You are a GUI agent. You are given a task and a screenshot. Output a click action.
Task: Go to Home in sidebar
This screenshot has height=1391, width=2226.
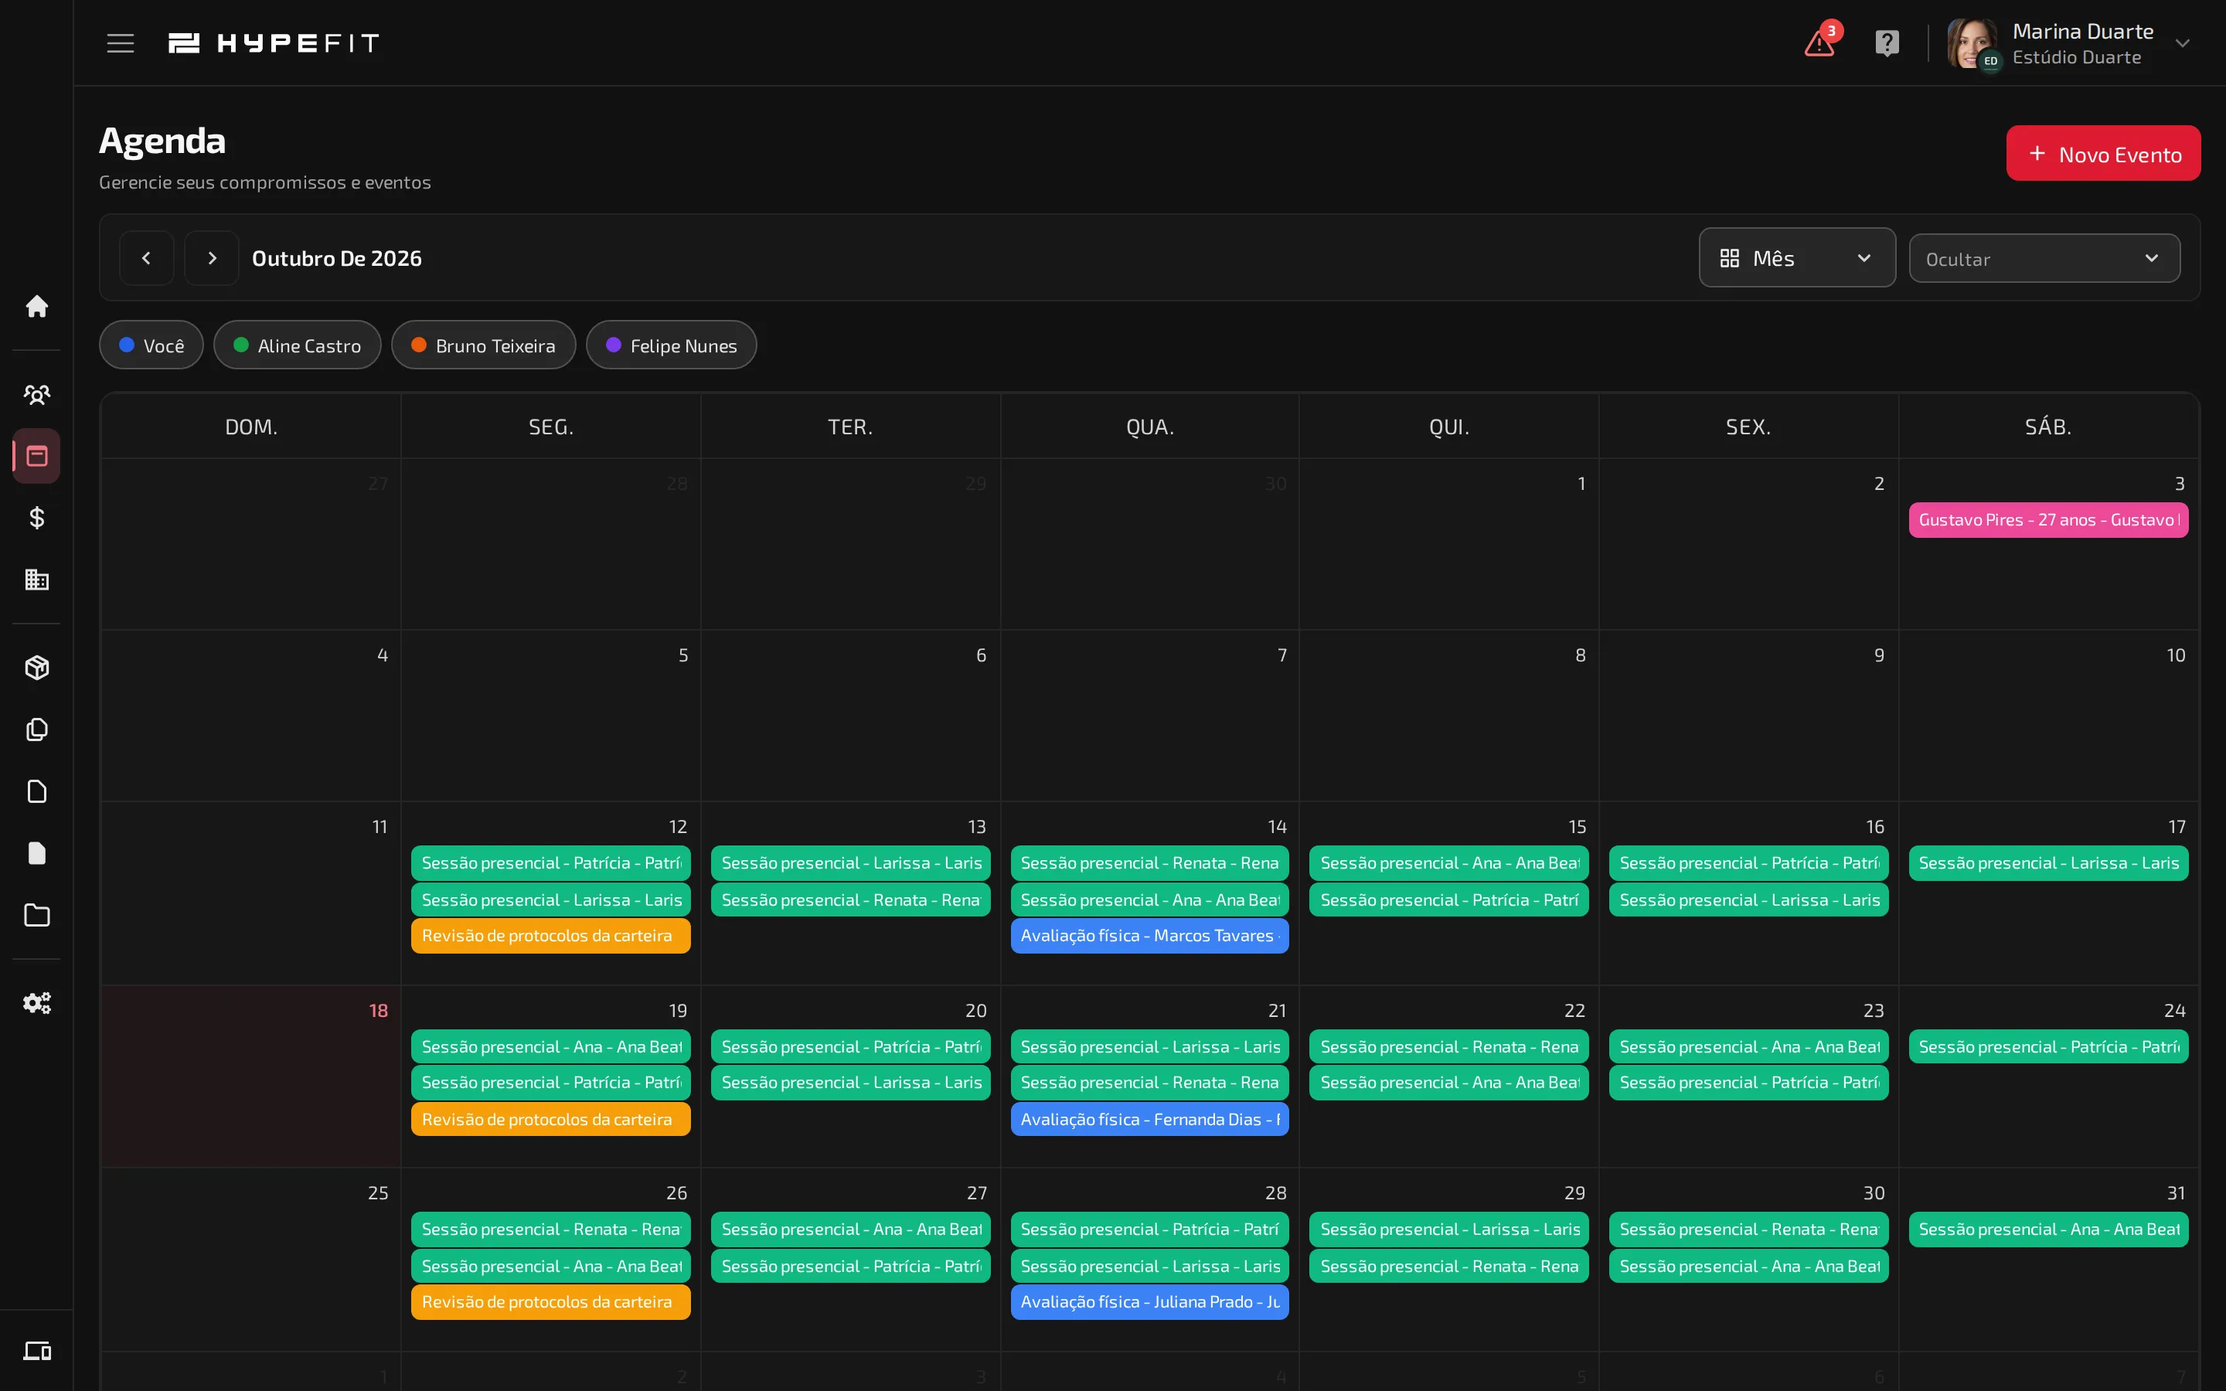pos(37,306)
